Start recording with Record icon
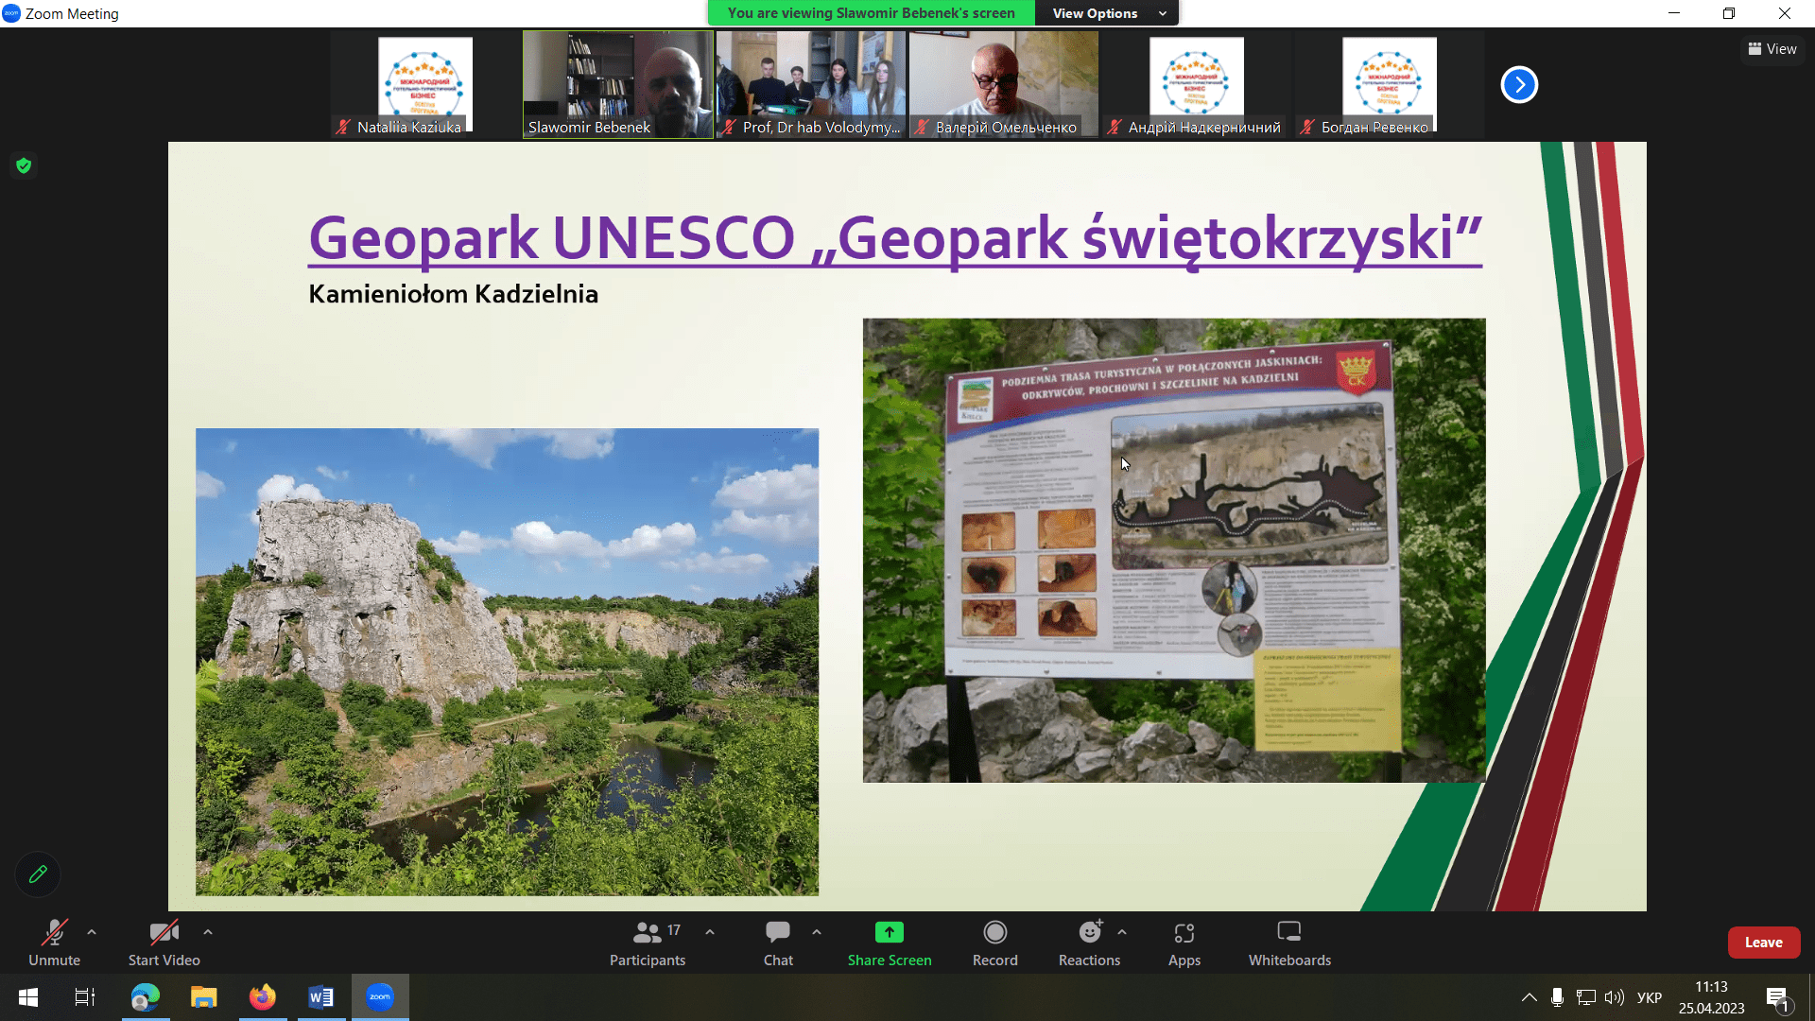This screenshot has width=1815, height=1021. pyautogui.click(x=994, y=933)
